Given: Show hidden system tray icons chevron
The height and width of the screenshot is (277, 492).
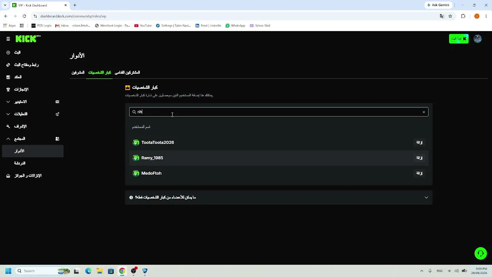Looking at the screenshot, I should point(422,271).
